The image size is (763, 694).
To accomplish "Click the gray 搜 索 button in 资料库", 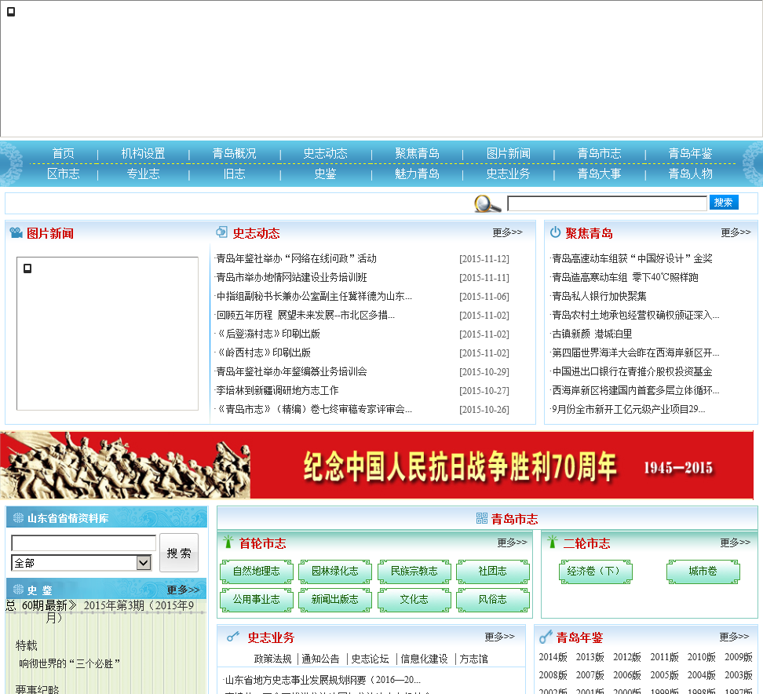I will [x=179, y=553].
